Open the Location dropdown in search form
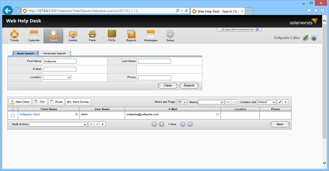This screenshot has height=171, width=329. click(x=57, y=77)
